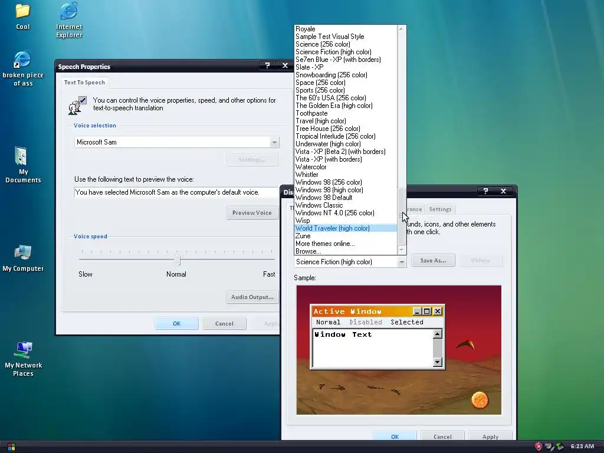This screenshot has width=604, height=453.
Task: Click the Preview Voice button
Action: click(x=252, y=212)
